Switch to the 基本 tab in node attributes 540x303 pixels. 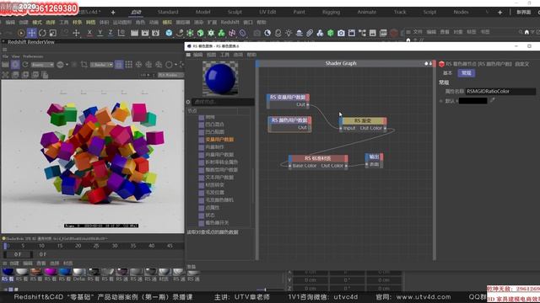[447, 73]
